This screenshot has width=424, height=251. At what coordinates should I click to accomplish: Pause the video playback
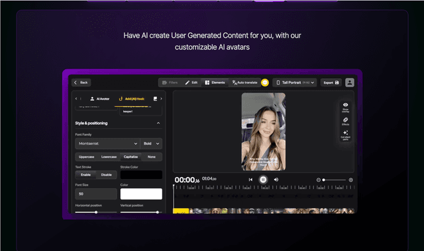pos(263,180)
